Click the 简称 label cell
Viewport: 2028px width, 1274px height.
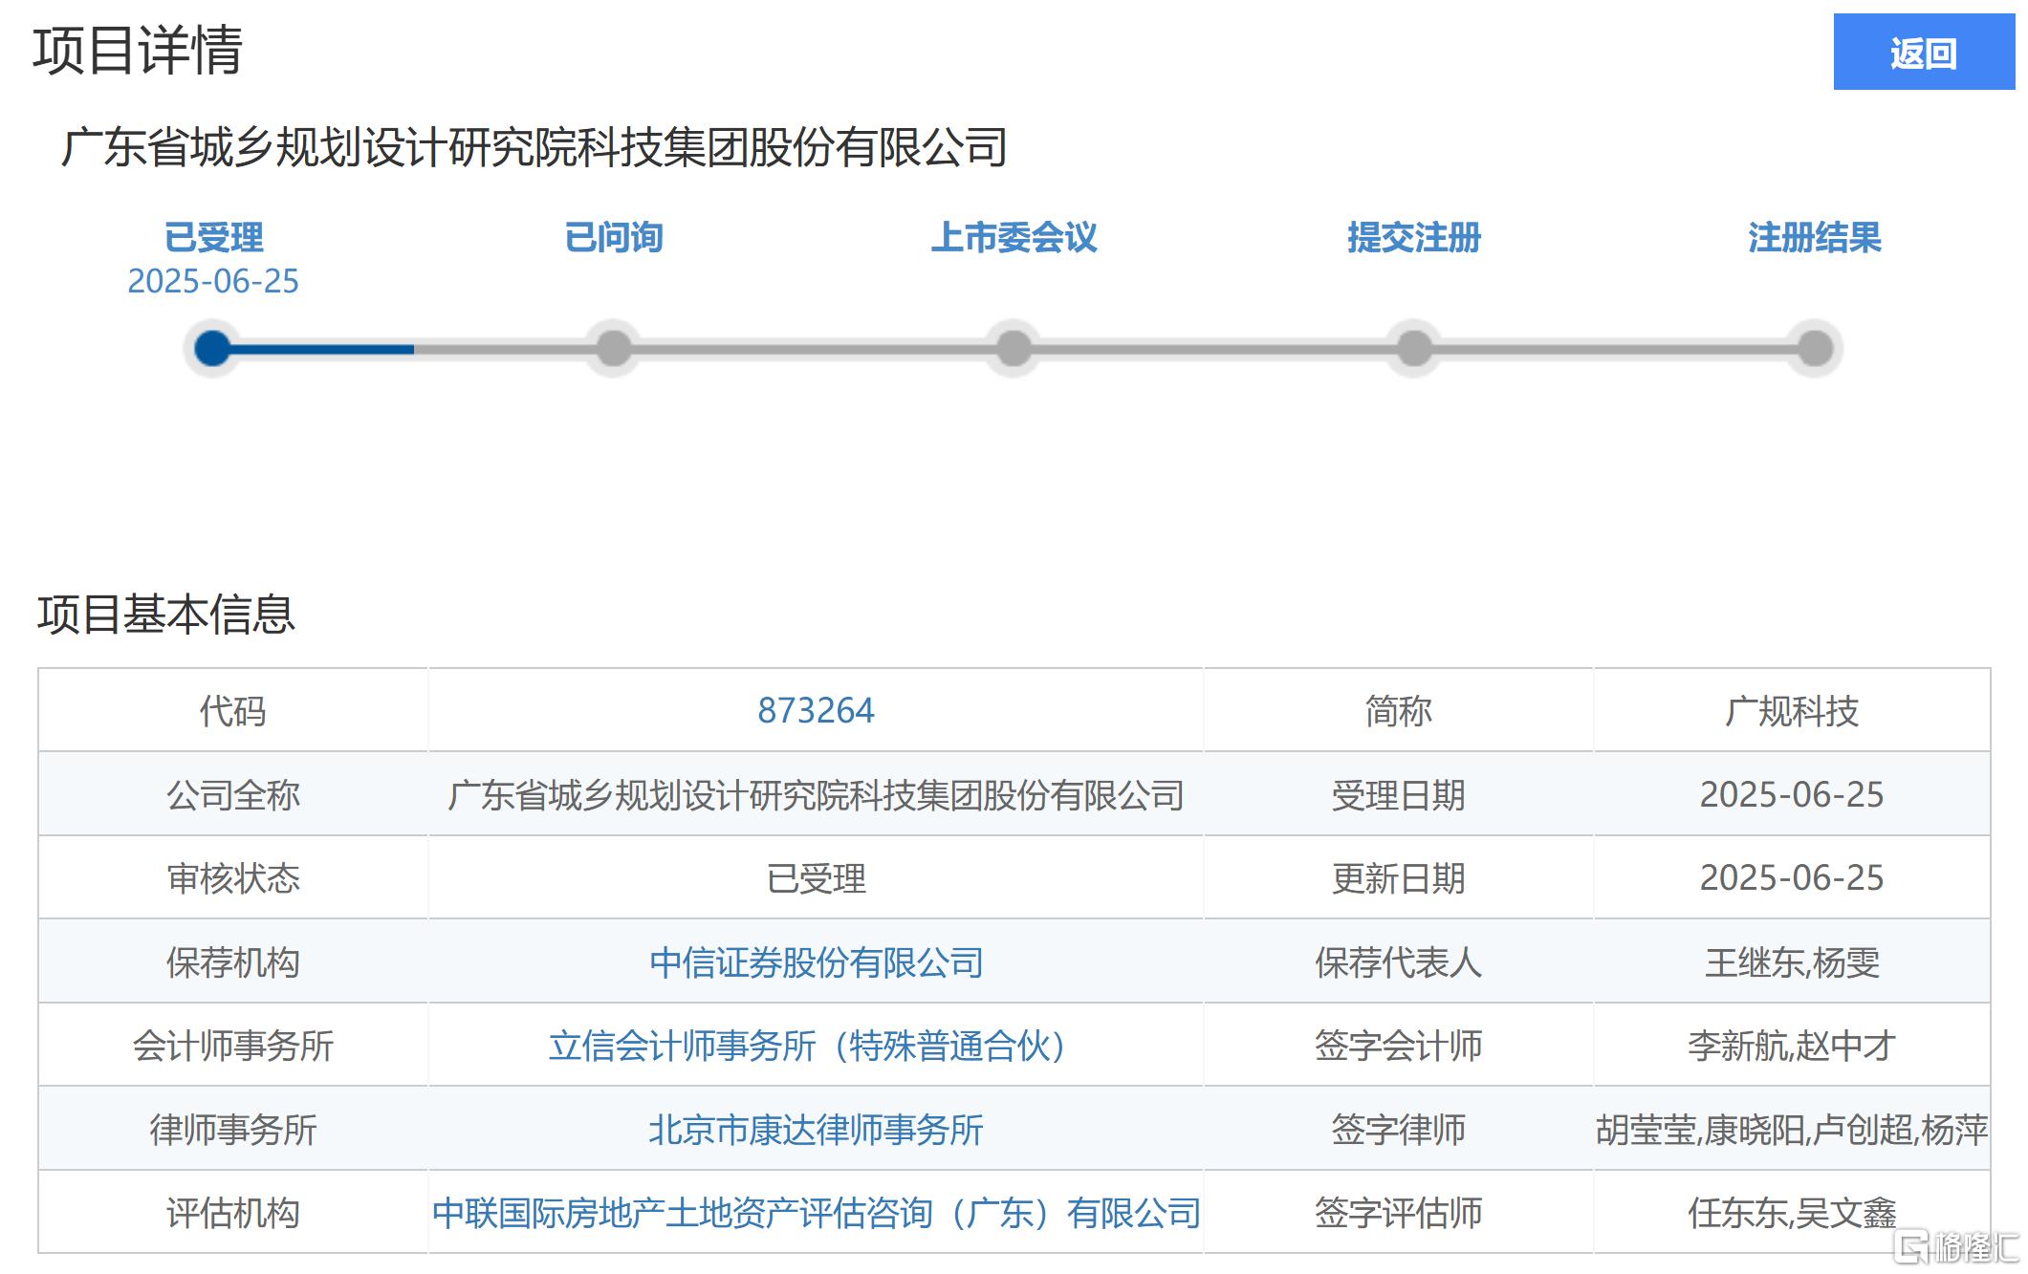[x=1399, y=710]
